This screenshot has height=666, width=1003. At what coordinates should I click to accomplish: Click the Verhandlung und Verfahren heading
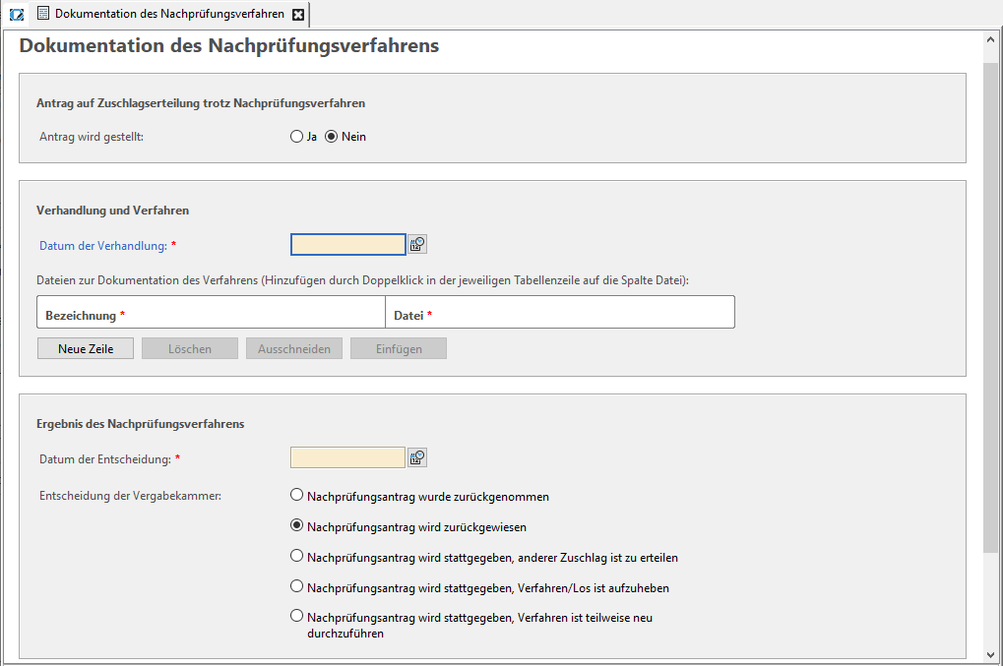[112, 211]
